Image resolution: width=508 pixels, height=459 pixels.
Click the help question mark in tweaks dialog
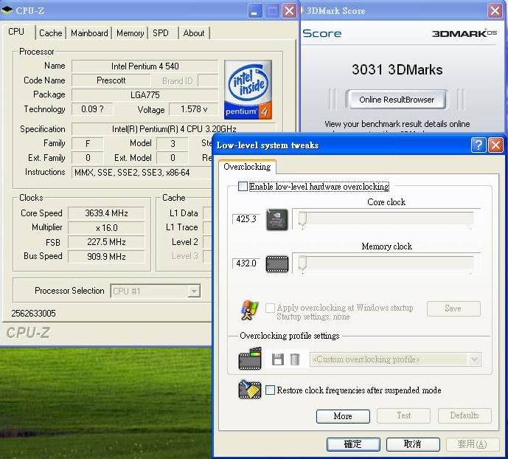coord(479,145)
